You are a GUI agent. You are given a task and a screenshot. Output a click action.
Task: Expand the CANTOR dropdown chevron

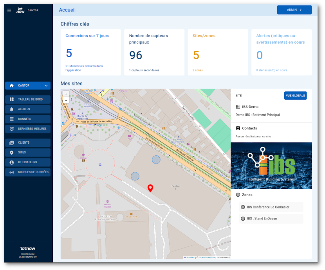pyautogui.click(x=47, y=86)
